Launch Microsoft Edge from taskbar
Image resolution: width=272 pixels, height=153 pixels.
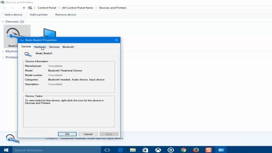click(120, 150)
